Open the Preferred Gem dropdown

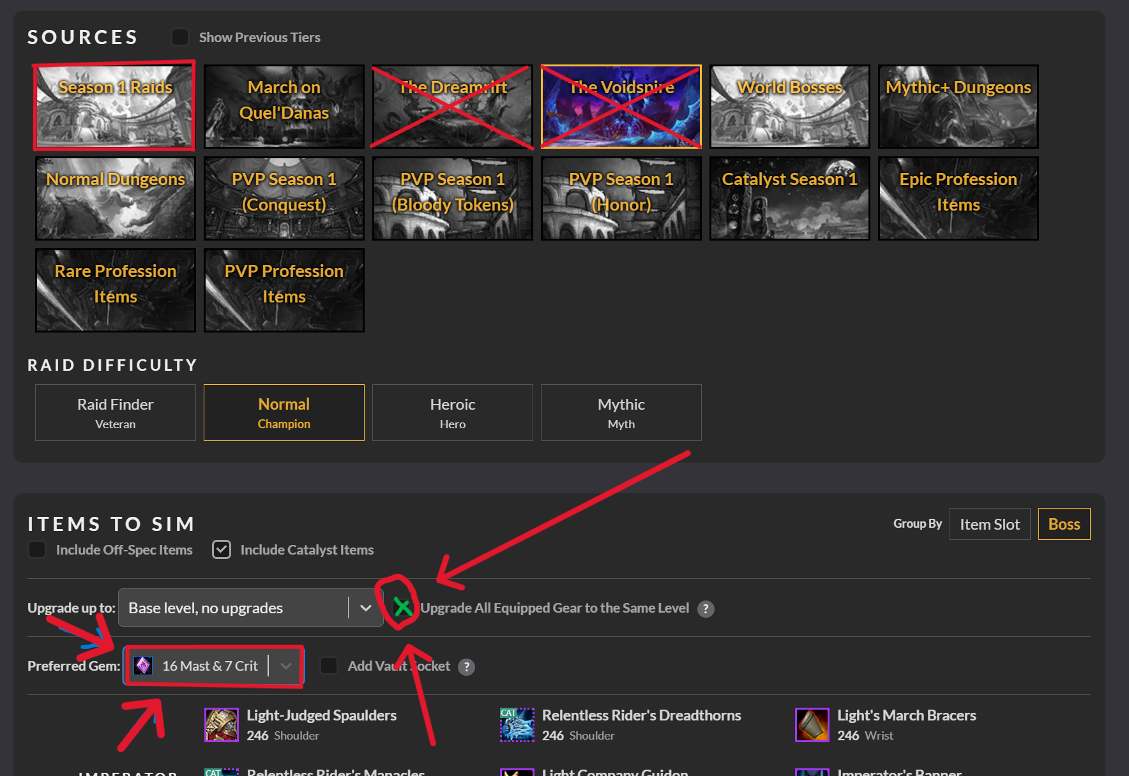tap(213, 666)
